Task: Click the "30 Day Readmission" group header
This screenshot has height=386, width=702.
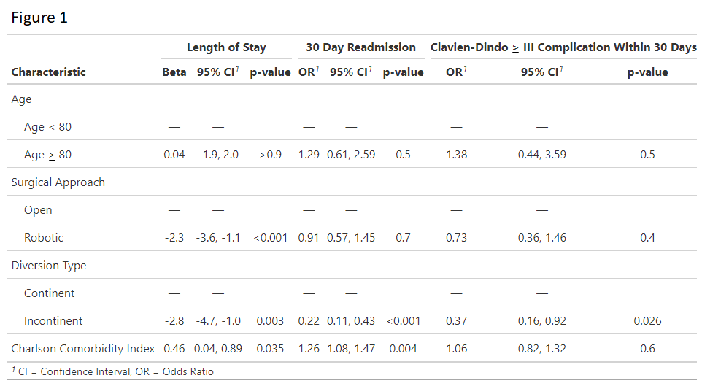Action: (360, 47)
